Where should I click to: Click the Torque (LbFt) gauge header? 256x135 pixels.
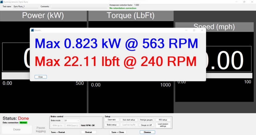[x=130, y=16]
